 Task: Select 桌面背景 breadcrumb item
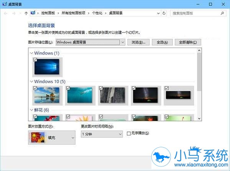[x=116, y=13]
